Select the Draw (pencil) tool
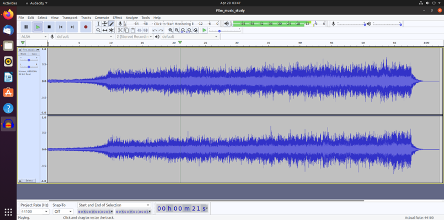444x220 pixels. click(x=111, y=24)
